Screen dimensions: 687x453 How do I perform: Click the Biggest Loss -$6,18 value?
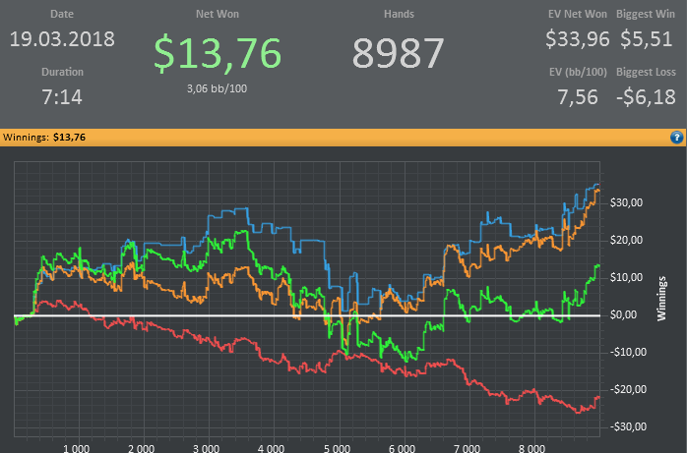(646, 96)
